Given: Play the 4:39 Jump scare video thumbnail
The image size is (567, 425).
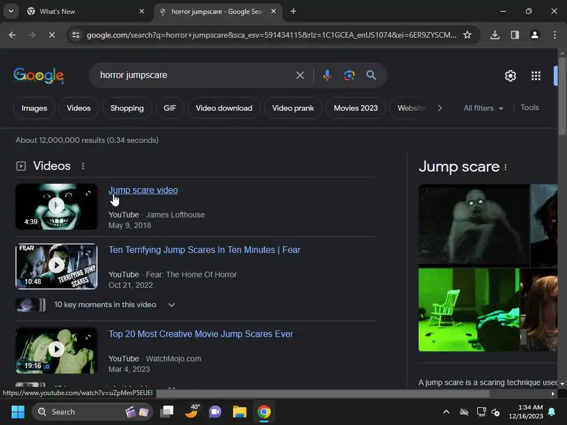Looking at the screenshot, I should (x=56, y=206).
